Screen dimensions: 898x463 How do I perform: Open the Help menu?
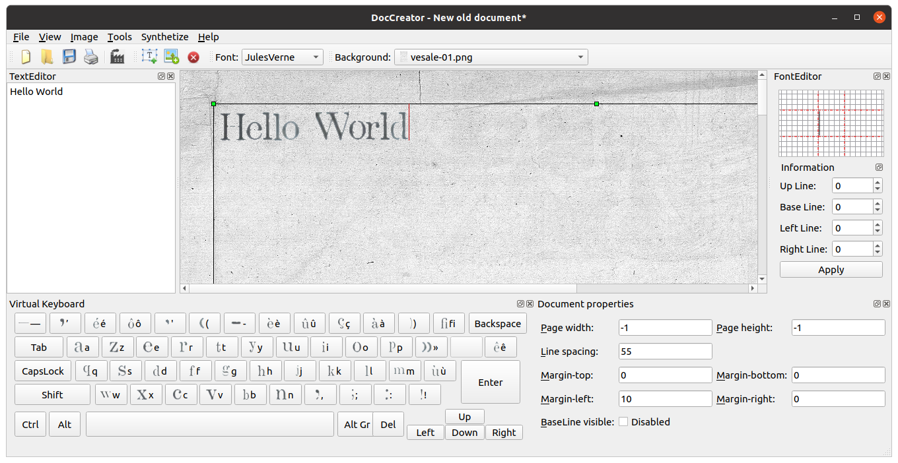point(208,37)
